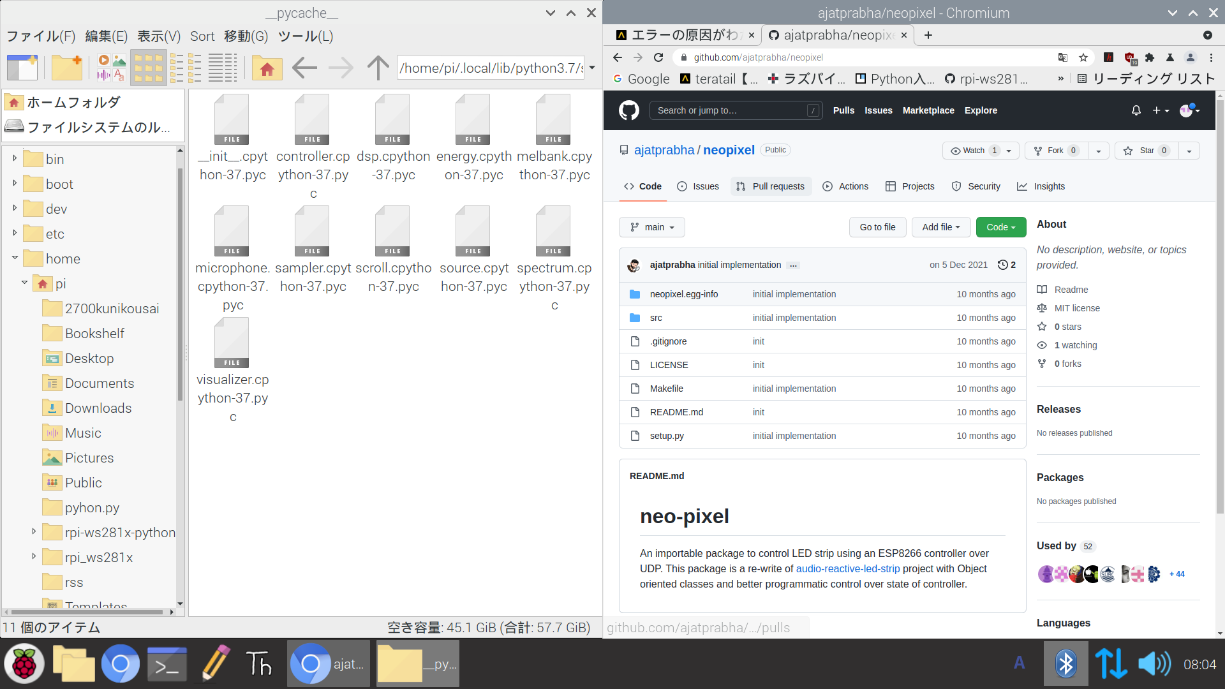Screen dimensions: 1225x689
Task: Open Insights tab of repository
Action: pyautogui.click(x=1041, y=186)
